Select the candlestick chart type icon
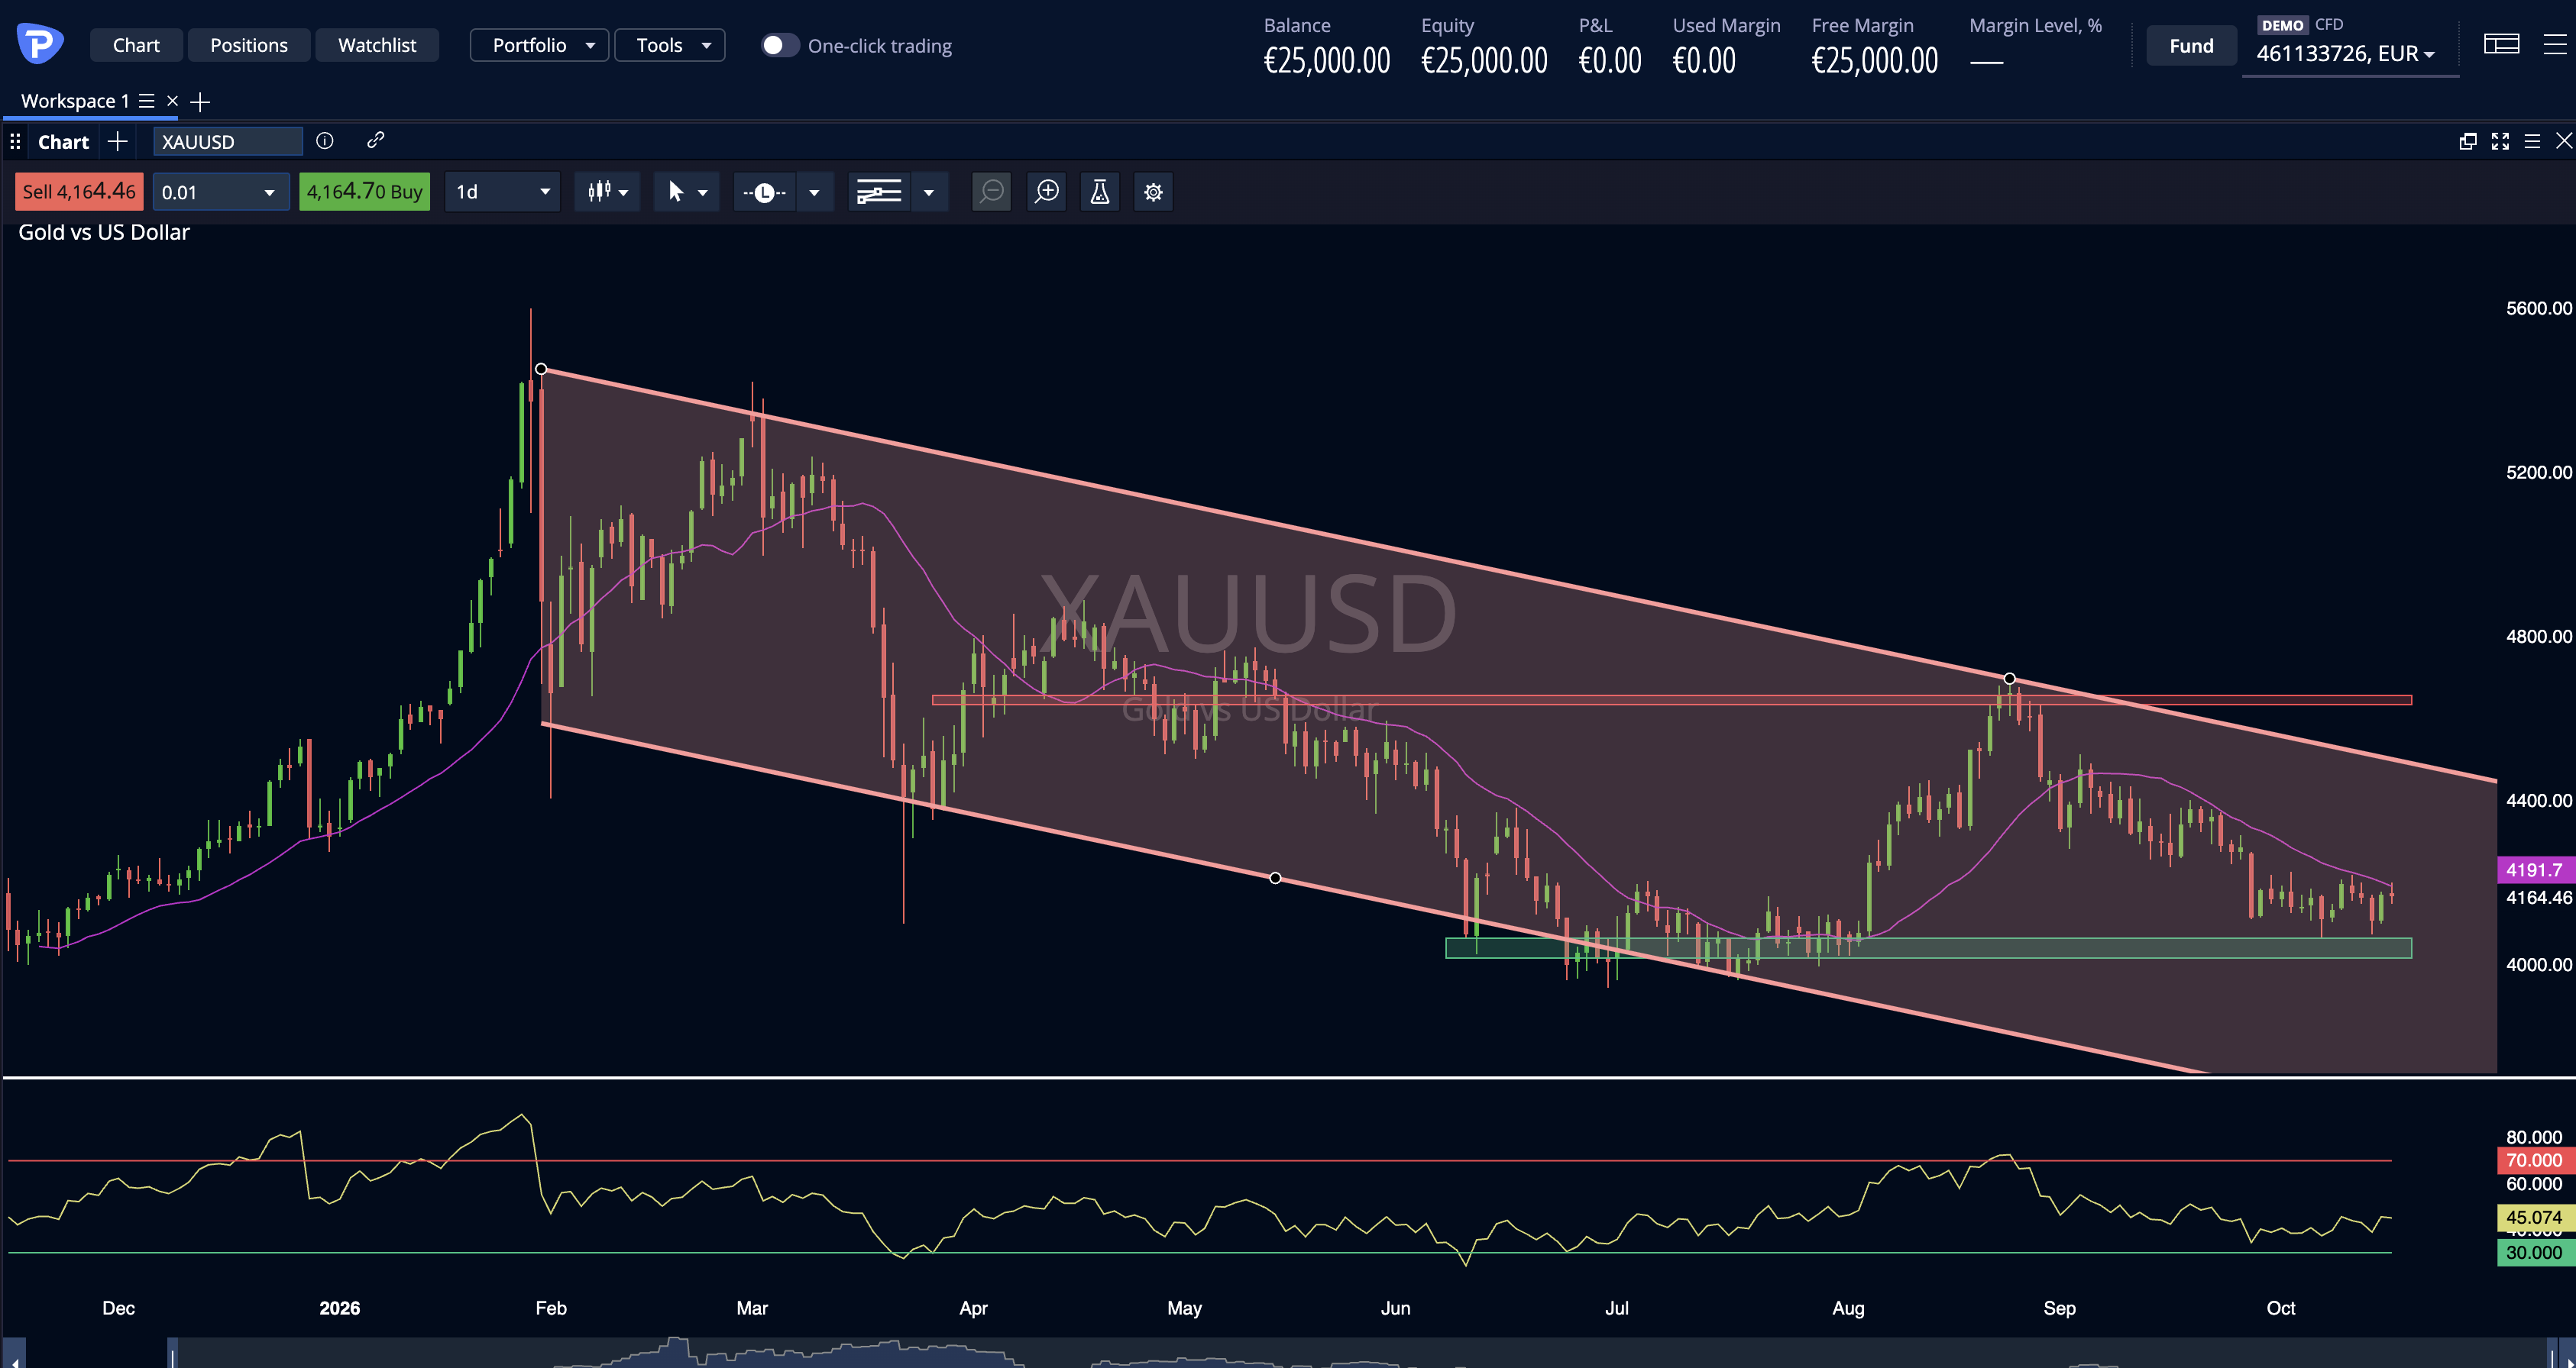 point(599,192)
